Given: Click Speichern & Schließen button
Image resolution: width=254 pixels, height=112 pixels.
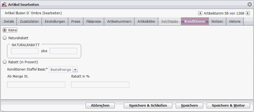Looking at the screenshot, I should click(x=148, y=105).
